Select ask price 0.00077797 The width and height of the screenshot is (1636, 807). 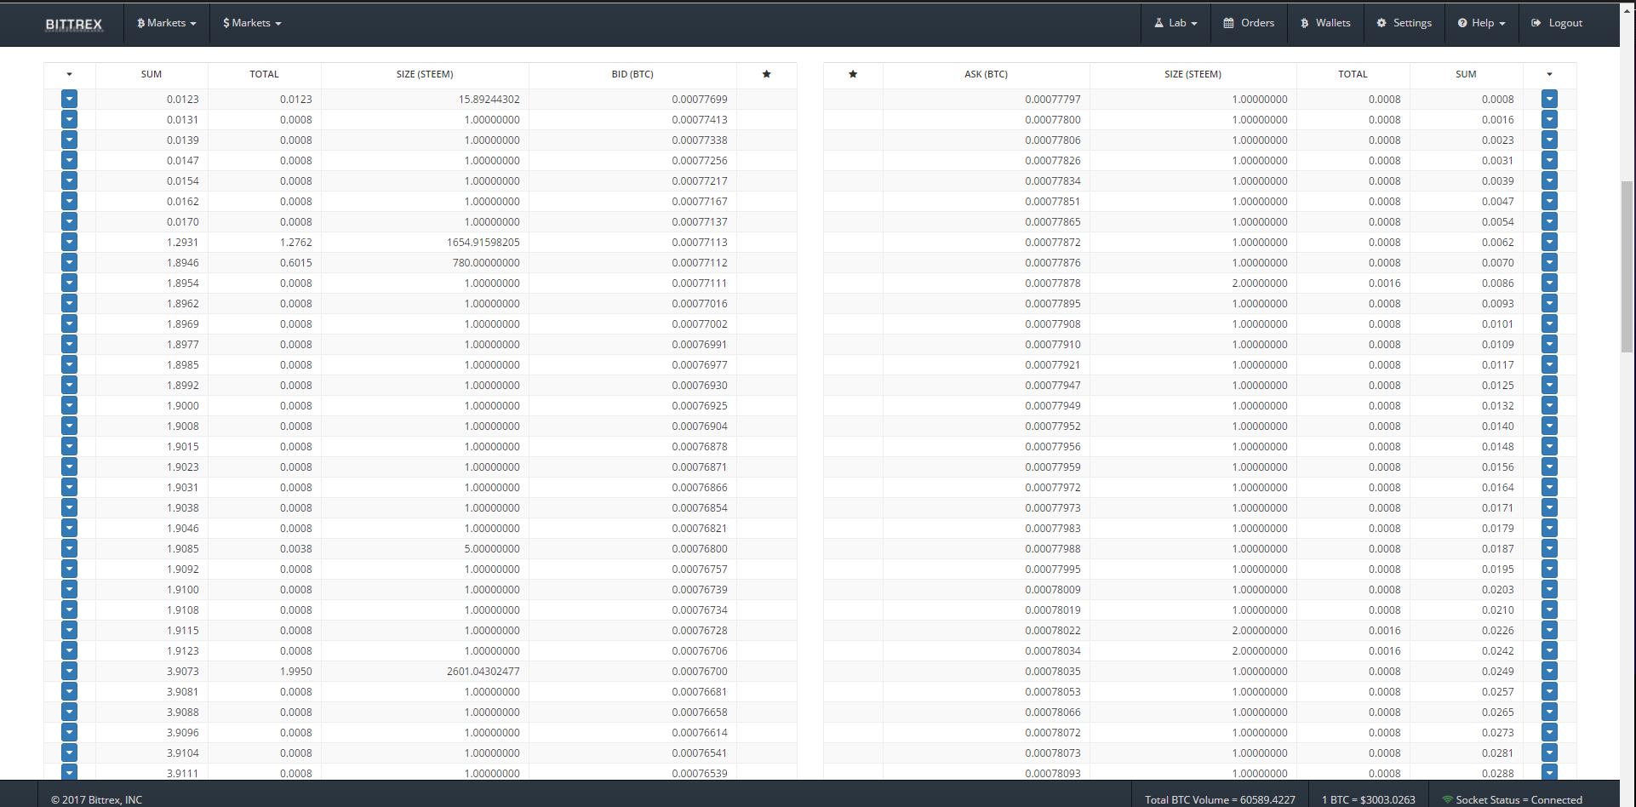pos(1053,100)
